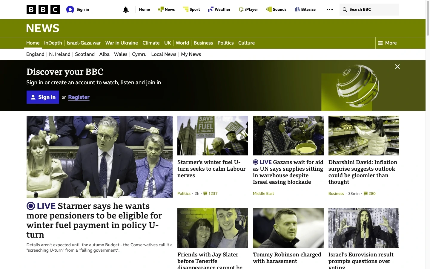Go to the UK news section
The width and height of the screenshot is (430, 269).
point(168,43)
